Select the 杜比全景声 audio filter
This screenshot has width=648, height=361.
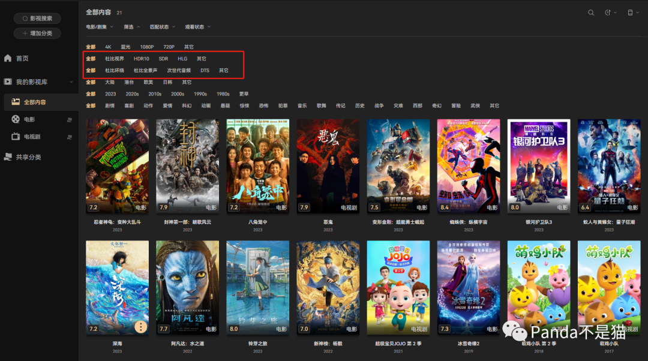click(145, 71)
